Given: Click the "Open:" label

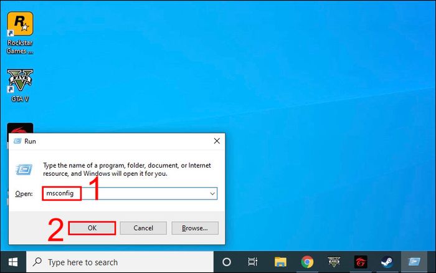Looking at the screenshot, I should pyautogui.click(x=24, y=194).
